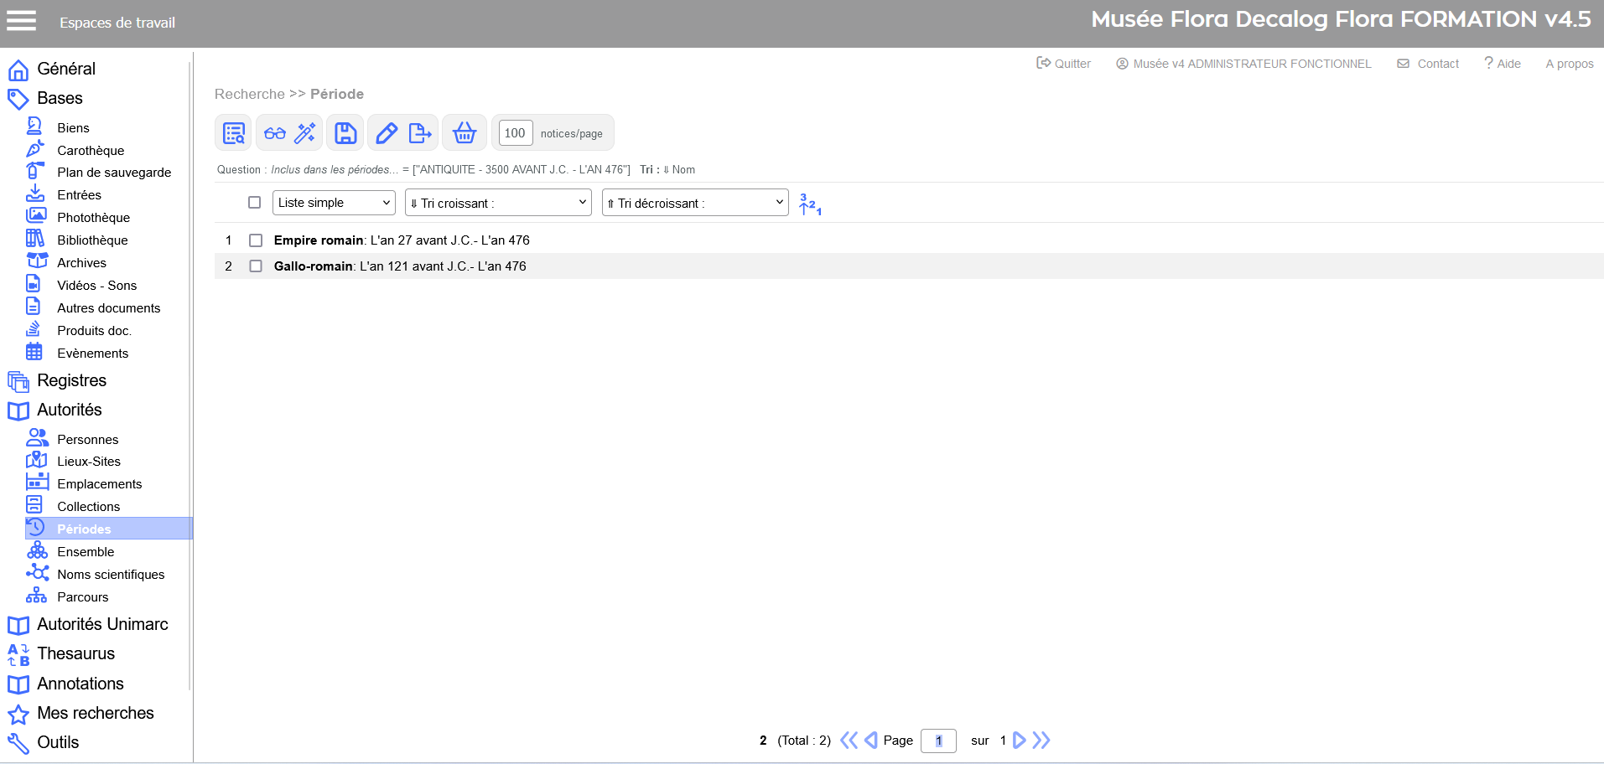Check the Empire romain row checkbox
This screenshot has width=1604, height=764.
click(256, 240)
